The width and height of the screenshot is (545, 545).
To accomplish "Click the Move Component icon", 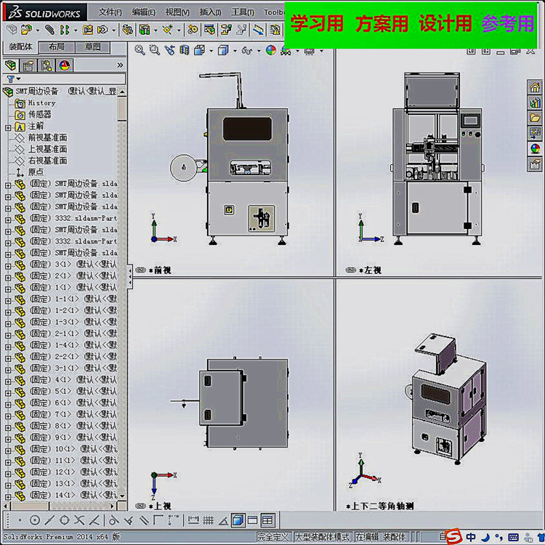I will click(x=102, y=30).
